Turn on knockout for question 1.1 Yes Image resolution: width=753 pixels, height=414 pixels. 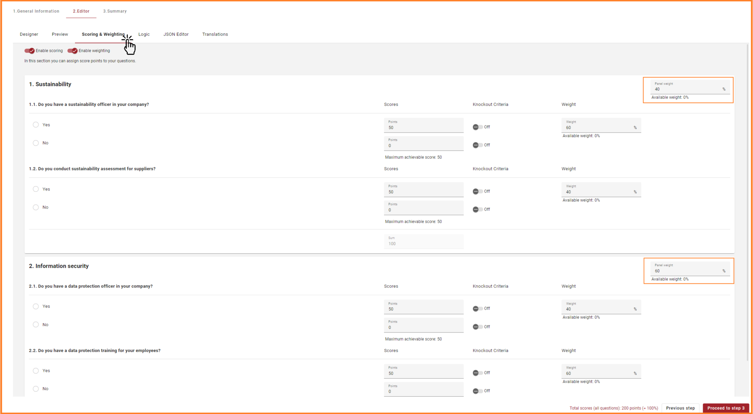pyautogui.click(x=477, y=127)
